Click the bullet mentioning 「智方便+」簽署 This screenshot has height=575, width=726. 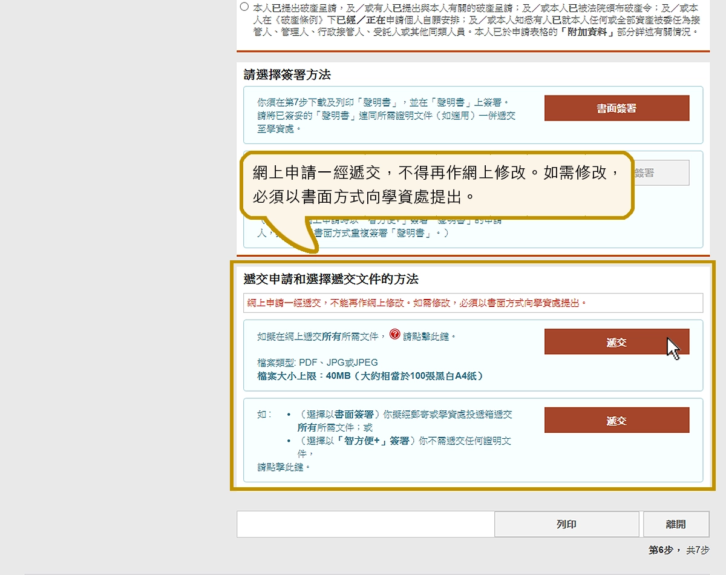(405, 447)
